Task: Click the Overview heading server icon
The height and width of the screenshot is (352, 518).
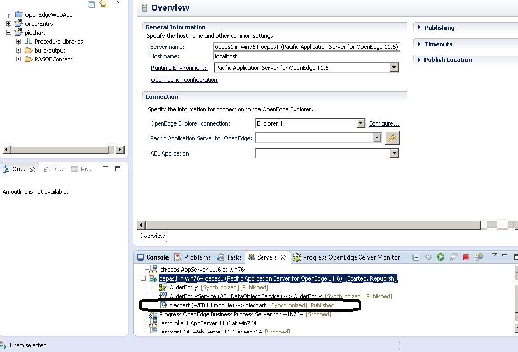Action: click(144, 7)
